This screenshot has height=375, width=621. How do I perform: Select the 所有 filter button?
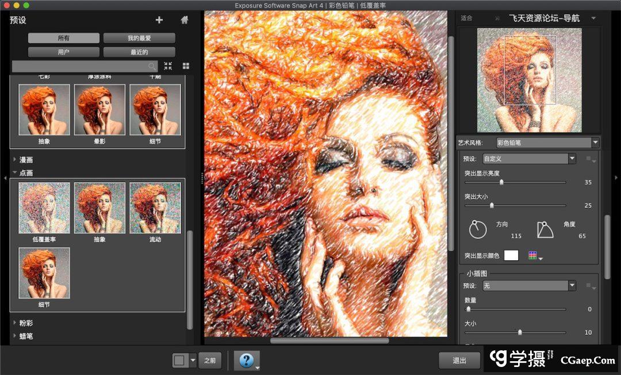(64, 38)
